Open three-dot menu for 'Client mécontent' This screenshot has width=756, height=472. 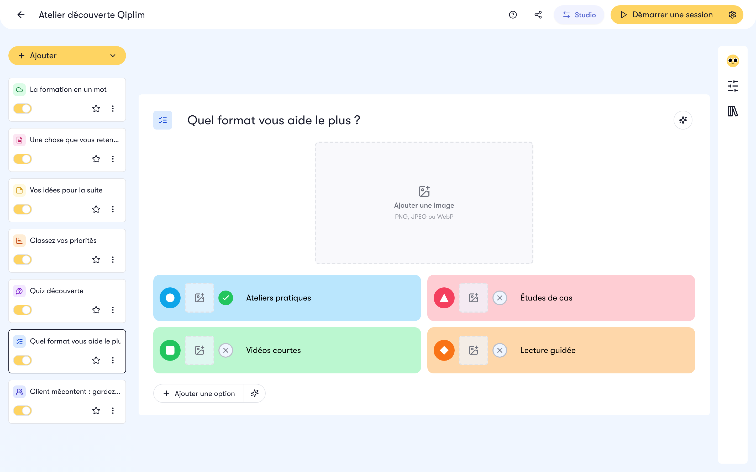113,410
